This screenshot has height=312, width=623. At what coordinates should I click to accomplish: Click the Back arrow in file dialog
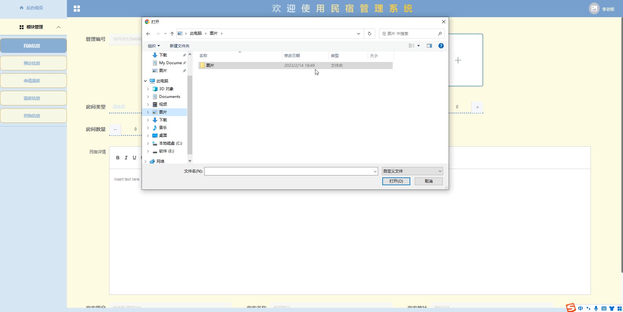[x=148, y=34]
